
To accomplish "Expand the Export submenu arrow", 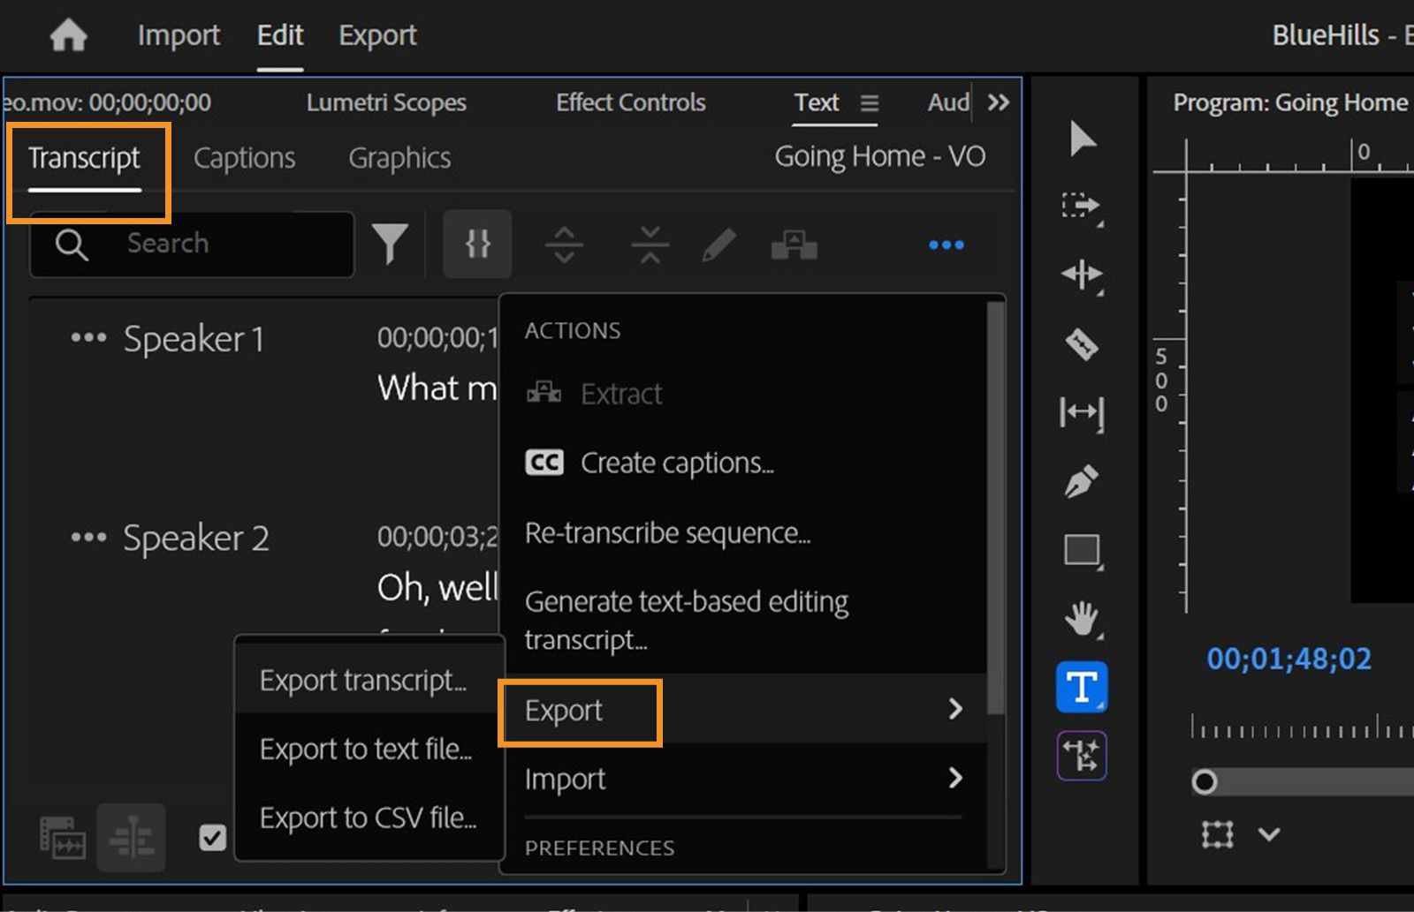I will click(x=957, y=709).
